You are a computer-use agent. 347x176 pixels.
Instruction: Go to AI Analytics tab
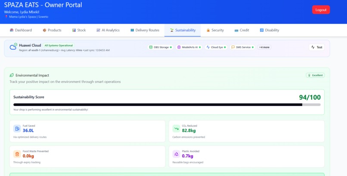[108, 30]
